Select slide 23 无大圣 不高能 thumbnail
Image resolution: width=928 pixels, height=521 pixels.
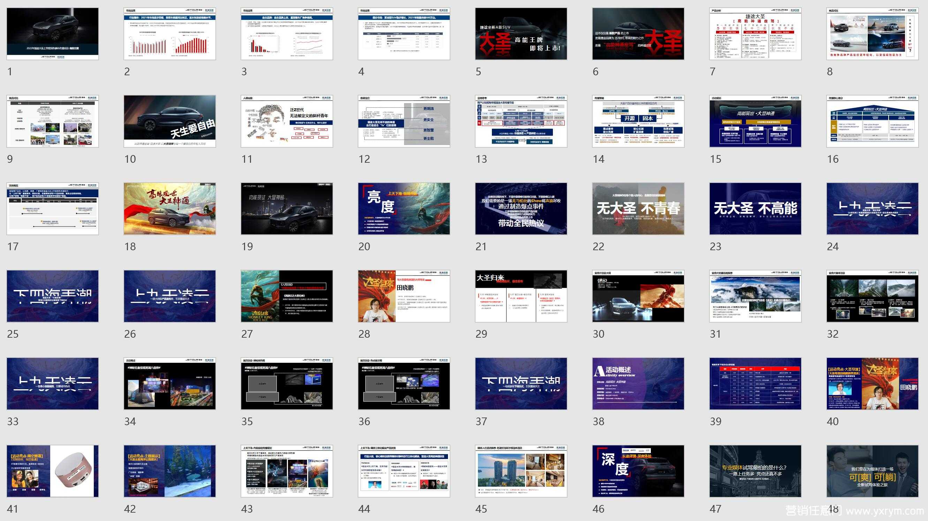point(755,209)
